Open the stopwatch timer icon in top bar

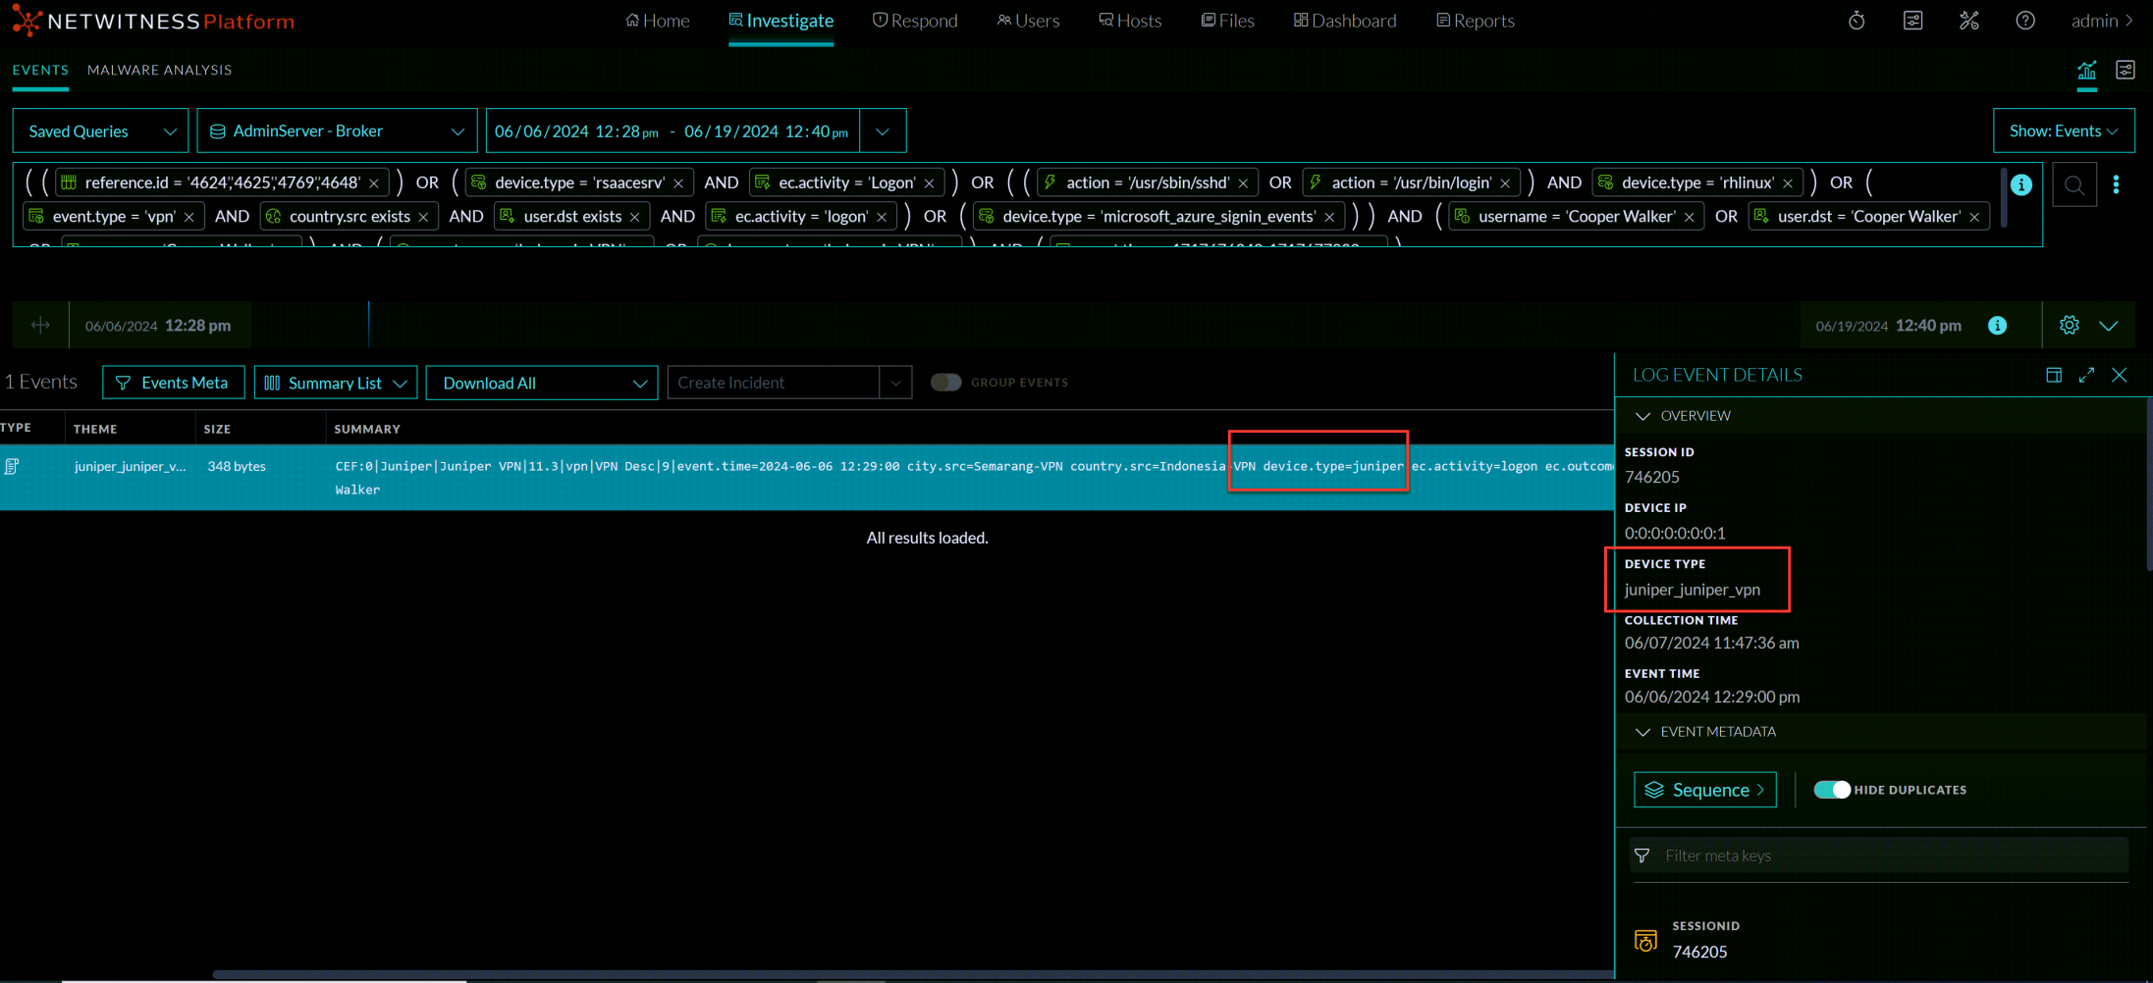coord(1856,20)
